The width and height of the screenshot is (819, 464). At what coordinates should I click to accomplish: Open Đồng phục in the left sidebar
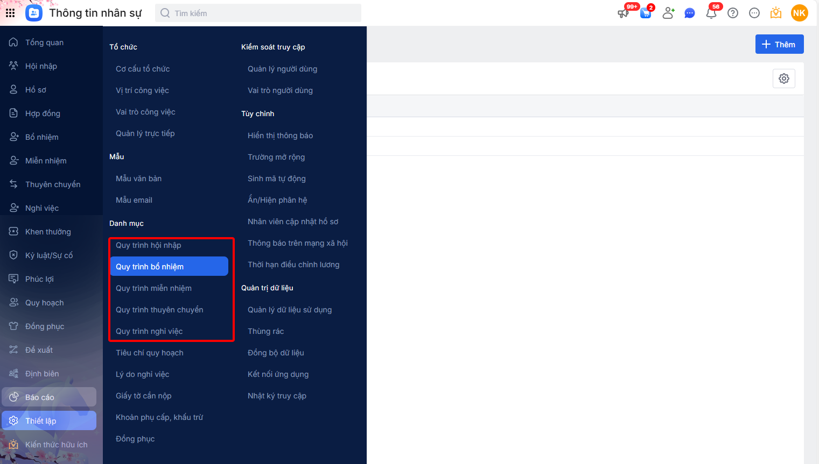(49, 326)
